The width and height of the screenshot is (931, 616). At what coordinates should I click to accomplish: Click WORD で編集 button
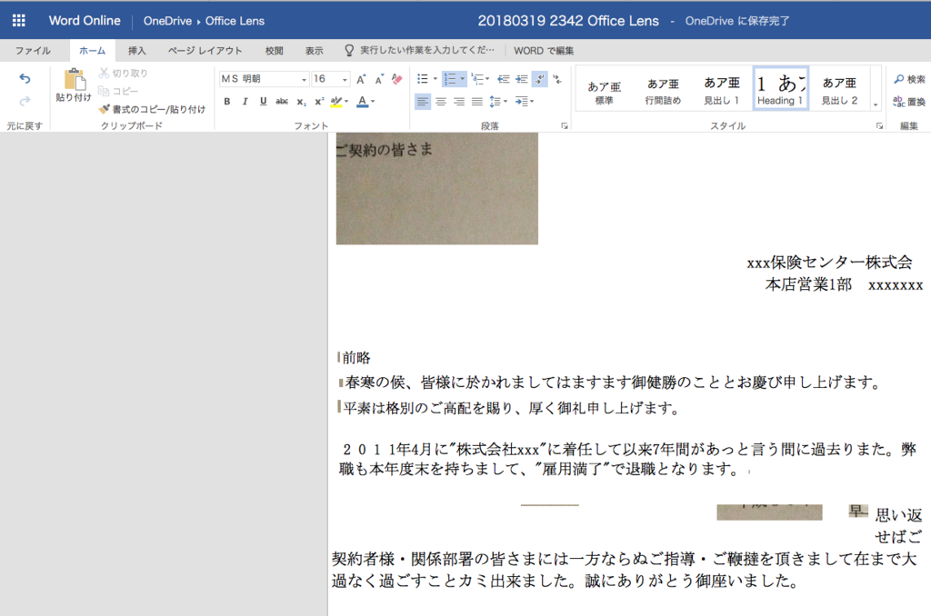pyautogui.click(x=544, y=51)
